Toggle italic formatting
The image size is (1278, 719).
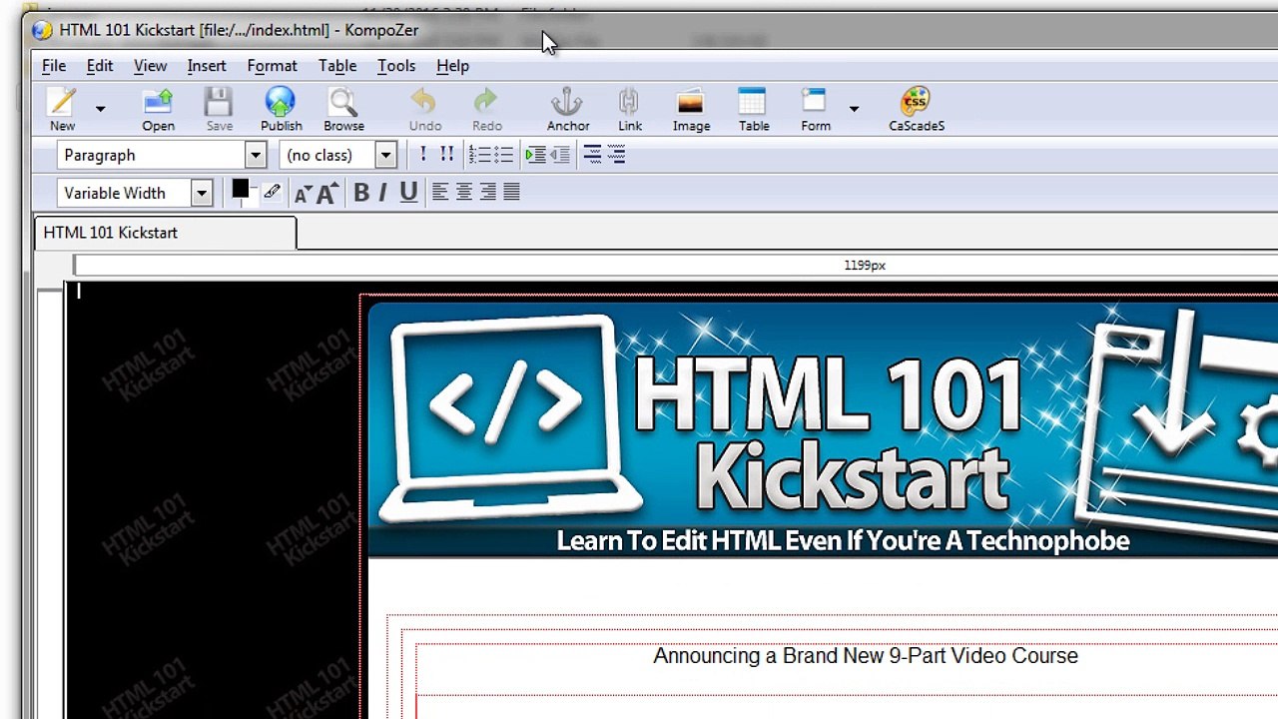coord(382,193)
